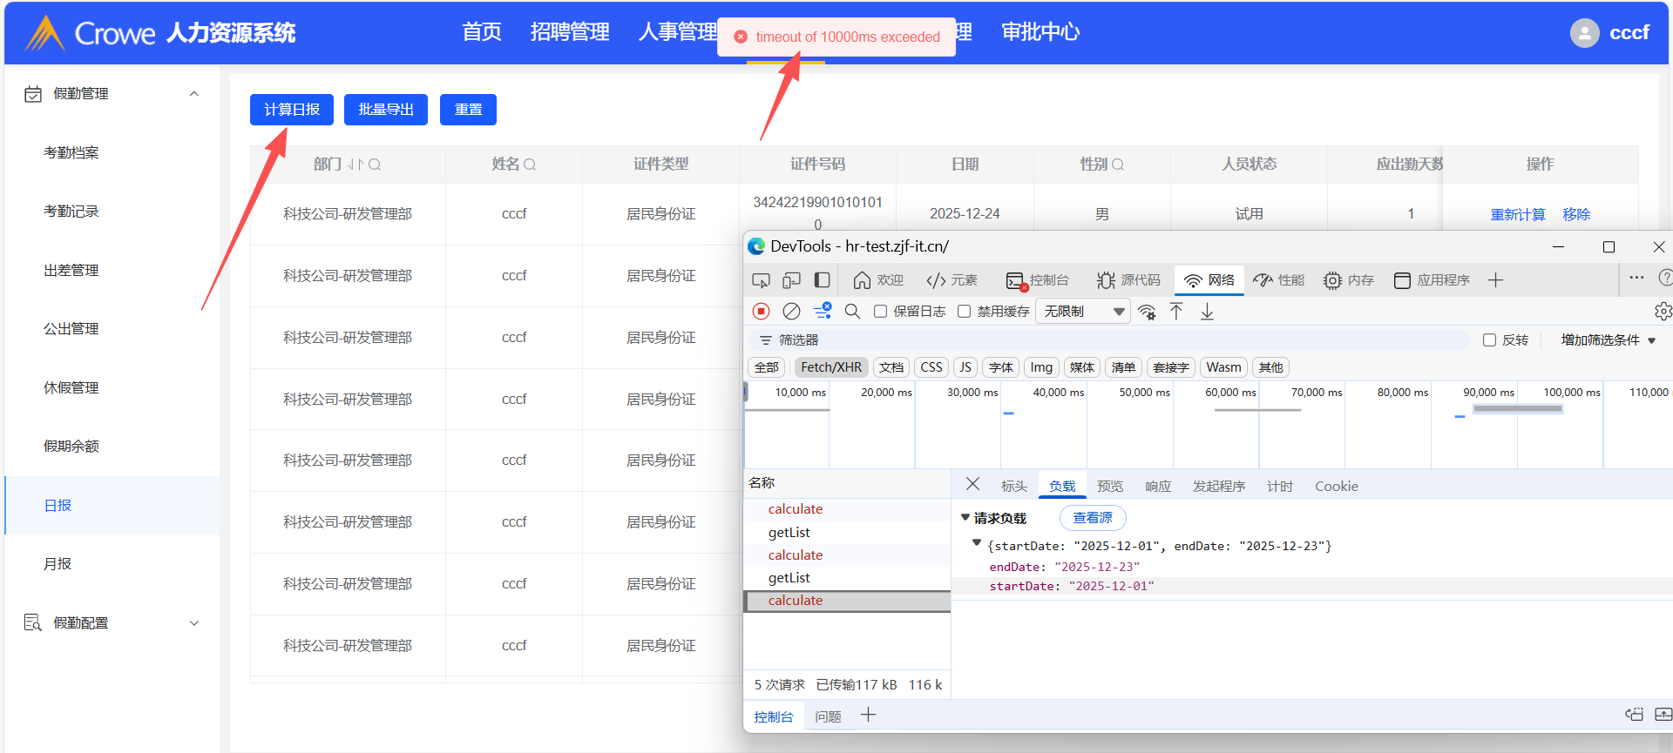Open the 无限制 throttling dropdown
Image resolution: width=1673 pixels, height=753 pixels.
[x=1082, y=312]
